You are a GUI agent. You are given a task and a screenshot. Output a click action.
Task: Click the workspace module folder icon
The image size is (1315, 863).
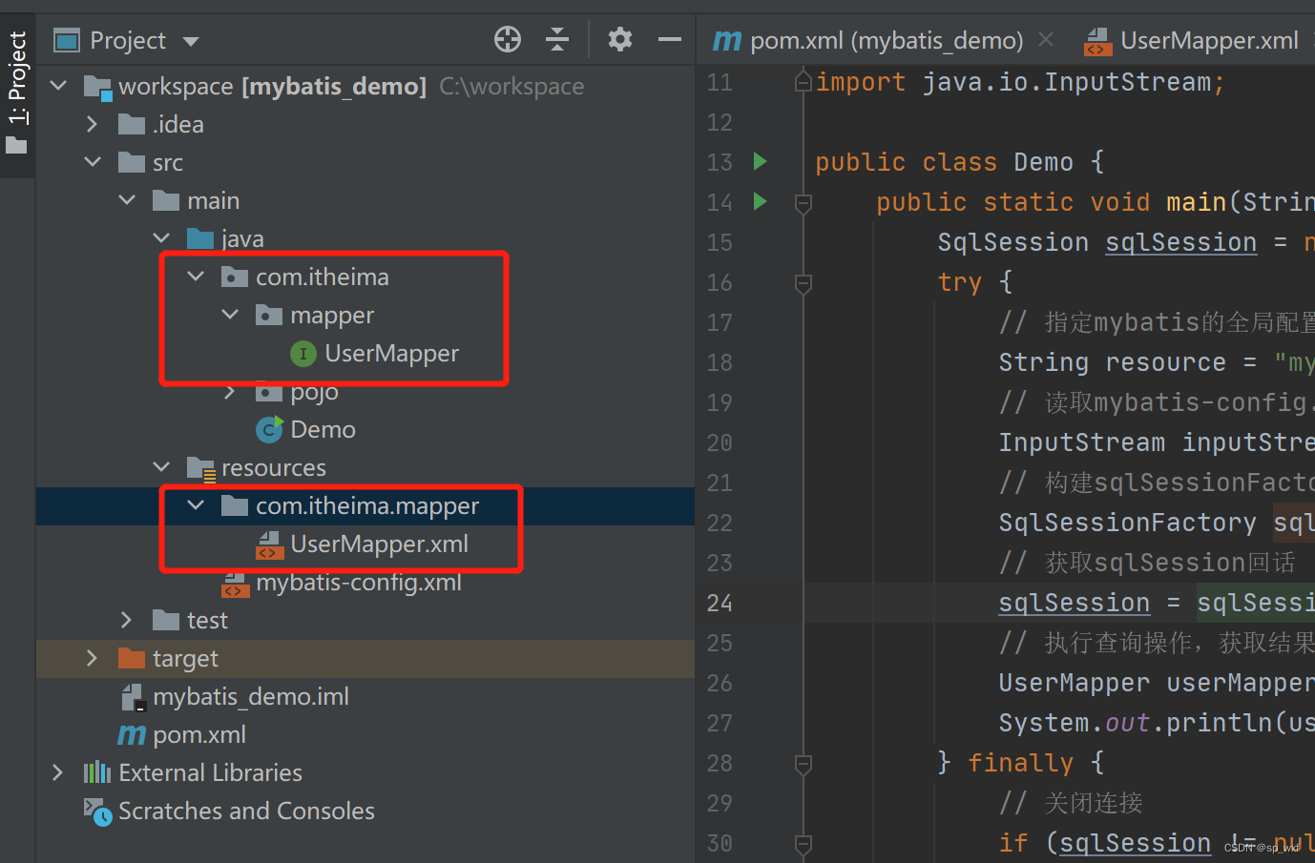(x=97, y=87)
